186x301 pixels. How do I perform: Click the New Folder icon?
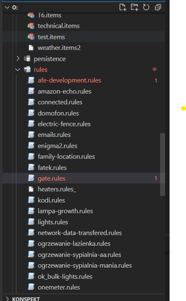tap(134, 7)
